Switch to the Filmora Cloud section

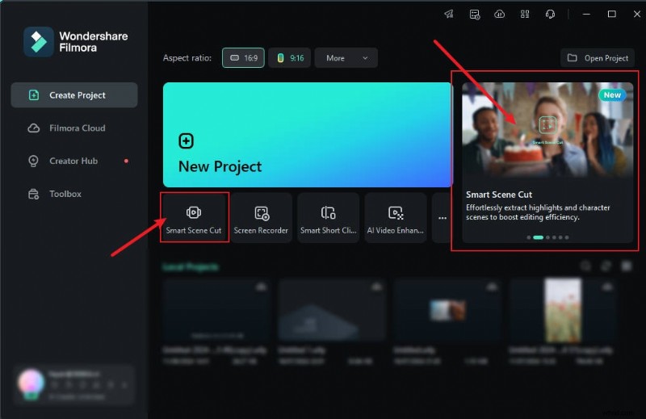77,128
